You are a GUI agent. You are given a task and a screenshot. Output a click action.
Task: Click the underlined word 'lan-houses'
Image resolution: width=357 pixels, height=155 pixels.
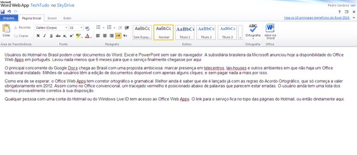tap(236, 68)
